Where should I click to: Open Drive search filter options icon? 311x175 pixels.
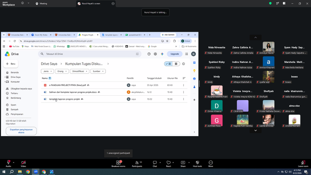click(137, 54)
